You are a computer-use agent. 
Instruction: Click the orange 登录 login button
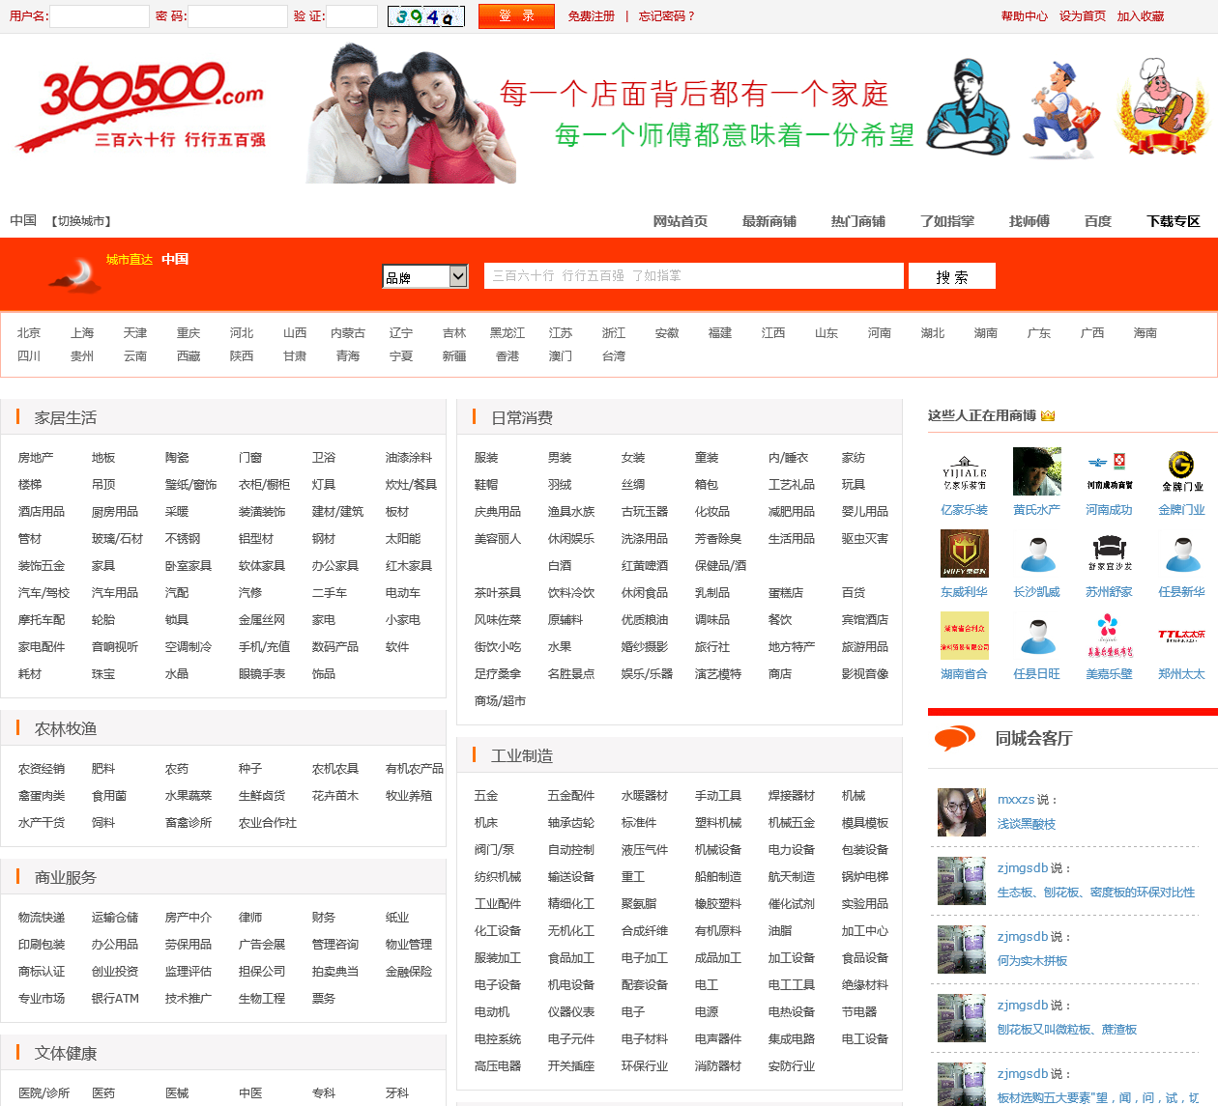click(x=516, y=16)
